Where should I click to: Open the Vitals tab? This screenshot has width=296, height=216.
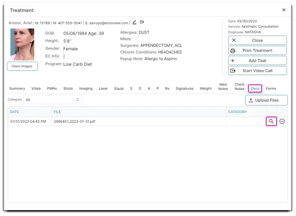click(x=36, y=89)
